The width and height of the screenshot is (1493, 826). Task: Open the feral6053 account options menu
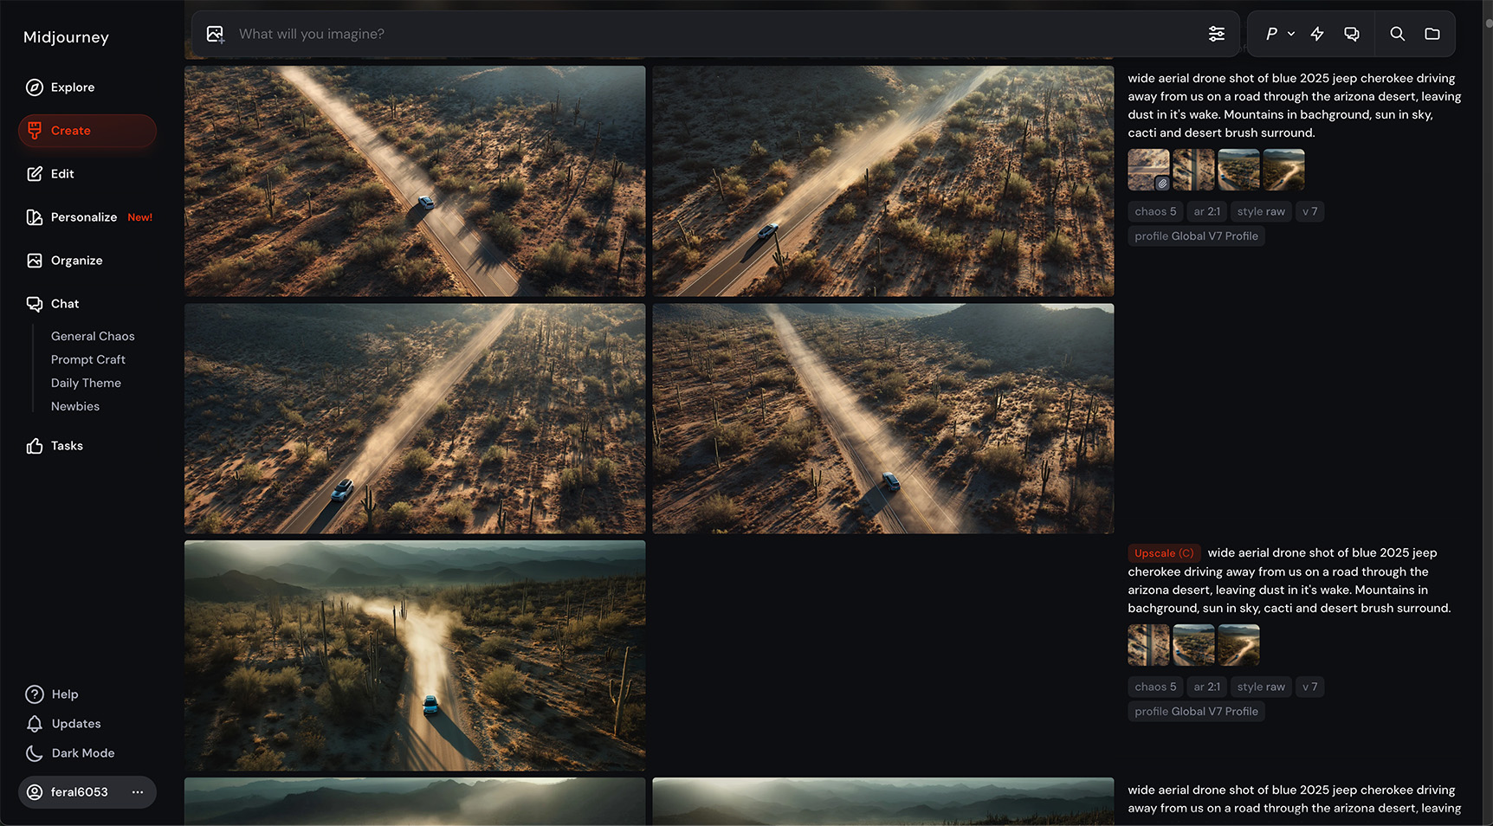pos(137,792)
